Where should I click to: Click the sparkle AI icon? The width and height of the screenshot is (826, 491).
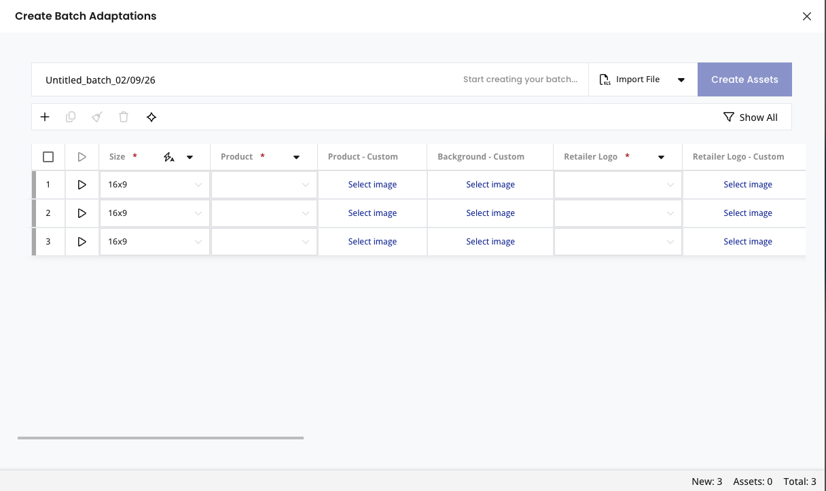[151, 117]
